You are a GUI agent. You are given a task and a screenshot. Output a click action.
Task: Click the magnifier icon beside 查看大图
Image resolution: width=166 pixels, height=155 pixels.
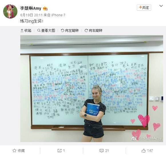coord(39,31)
